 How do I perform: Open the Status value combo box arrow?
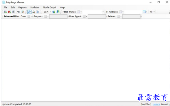pos(103,12)
